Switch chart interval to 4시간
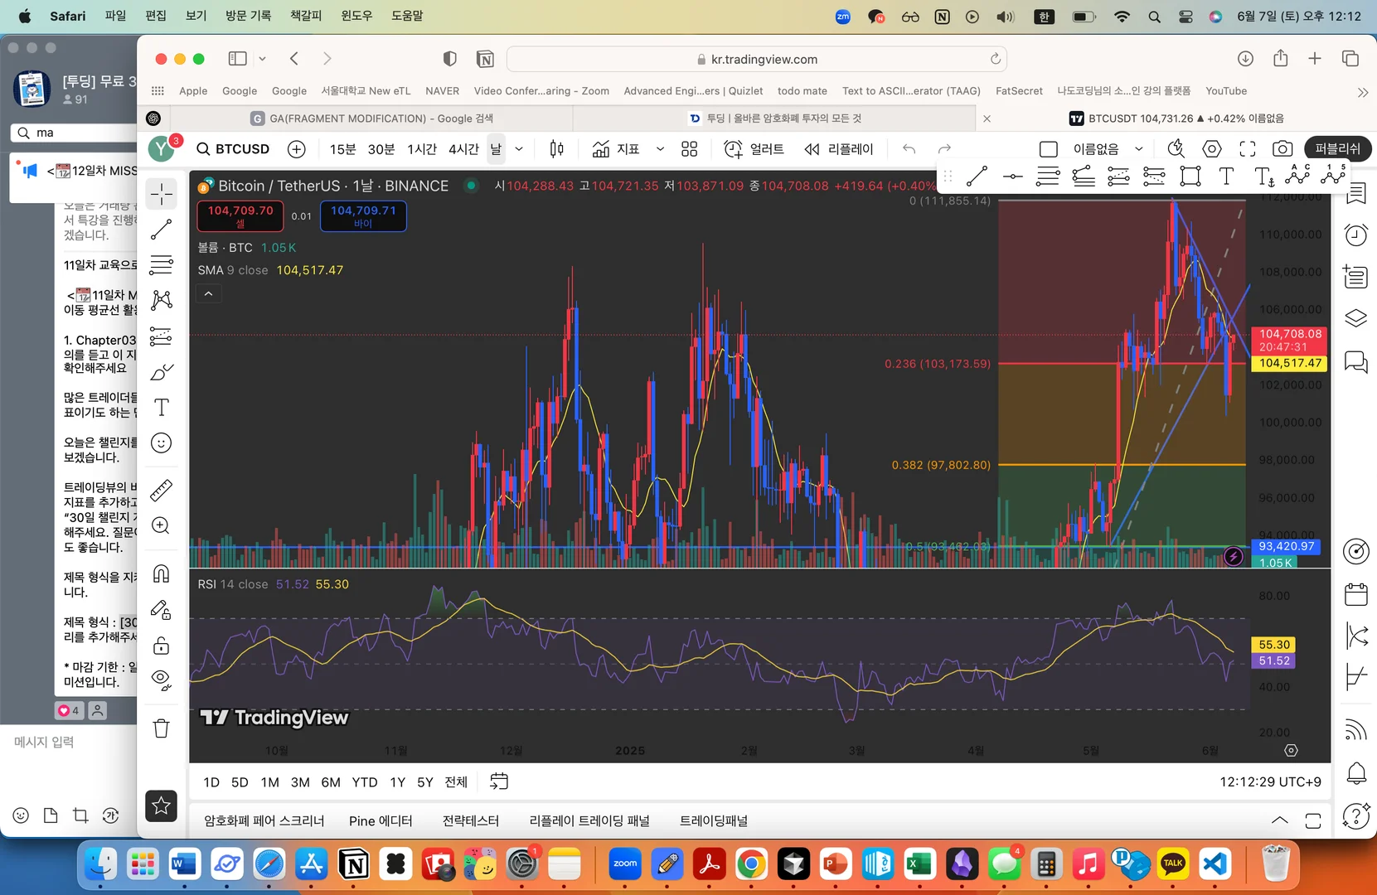This screenshot has height=895, width=1377. coord(463,149)
